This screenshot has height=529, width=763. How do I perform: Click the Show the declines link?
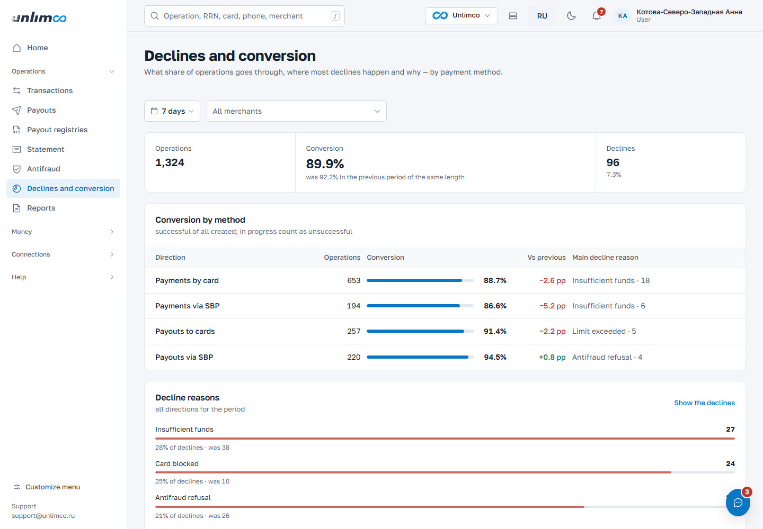(x=704, y=403)
